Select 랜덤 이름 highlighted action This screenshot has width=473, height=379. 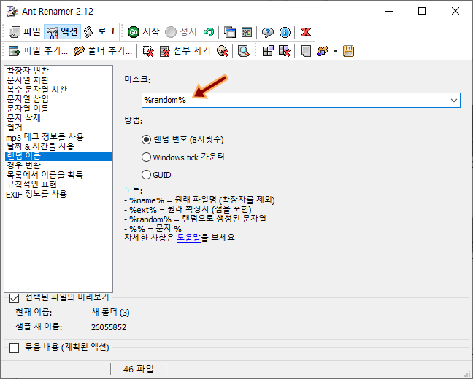tap(58, 156)
